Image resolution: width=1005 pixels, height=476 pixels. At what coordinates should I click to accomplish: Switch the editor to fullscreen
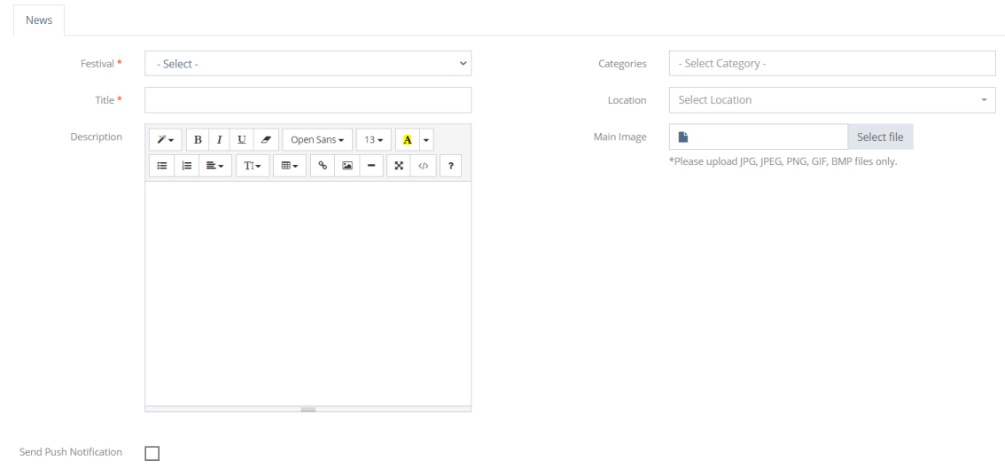(399, 165)
